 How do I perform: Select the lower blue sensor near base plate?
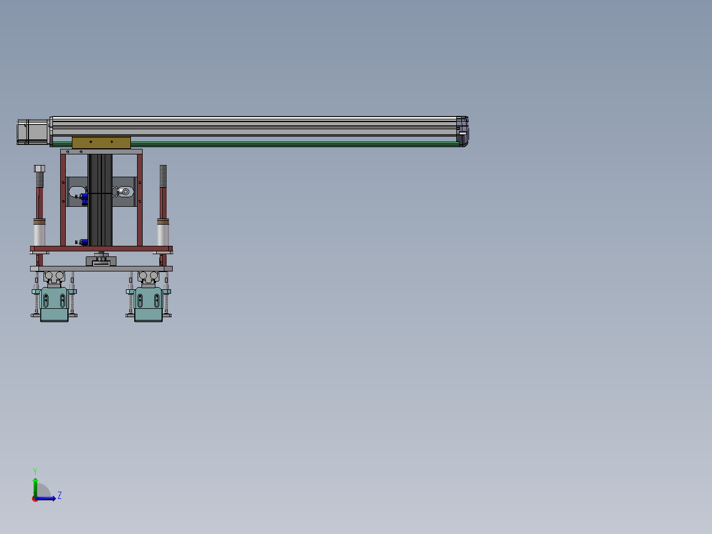[x=84, y=242]
